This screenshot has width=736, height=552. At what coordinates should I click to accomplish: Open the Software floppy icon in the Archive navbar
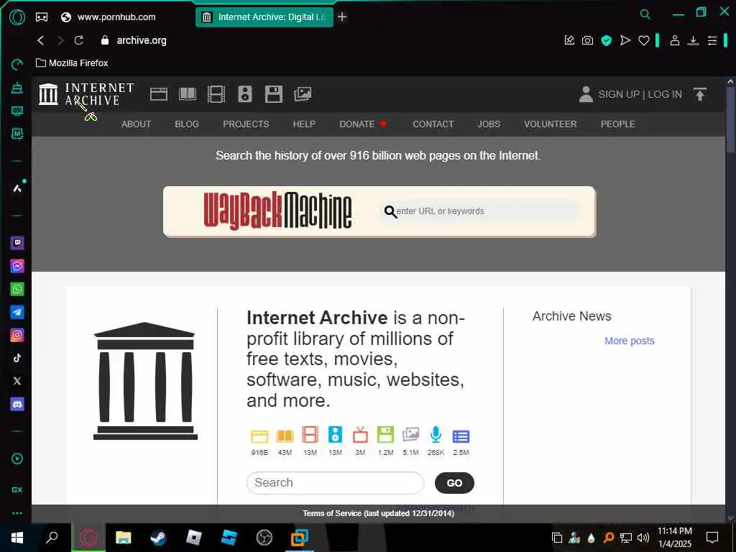pyautogui.click(x=273, y=94)
